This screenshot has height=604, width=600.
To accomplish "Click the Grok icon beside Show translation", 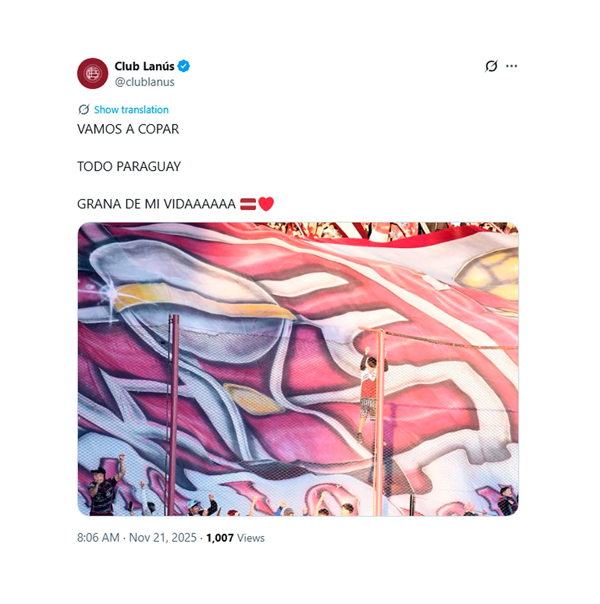I will [84, 110].
